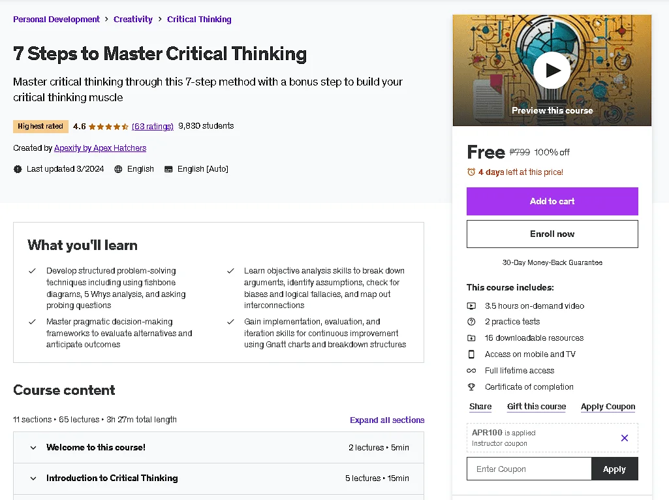Screen dimensions: 669x500
Task: Click the Welcome to this course! section title
Action: coord(96,448)
